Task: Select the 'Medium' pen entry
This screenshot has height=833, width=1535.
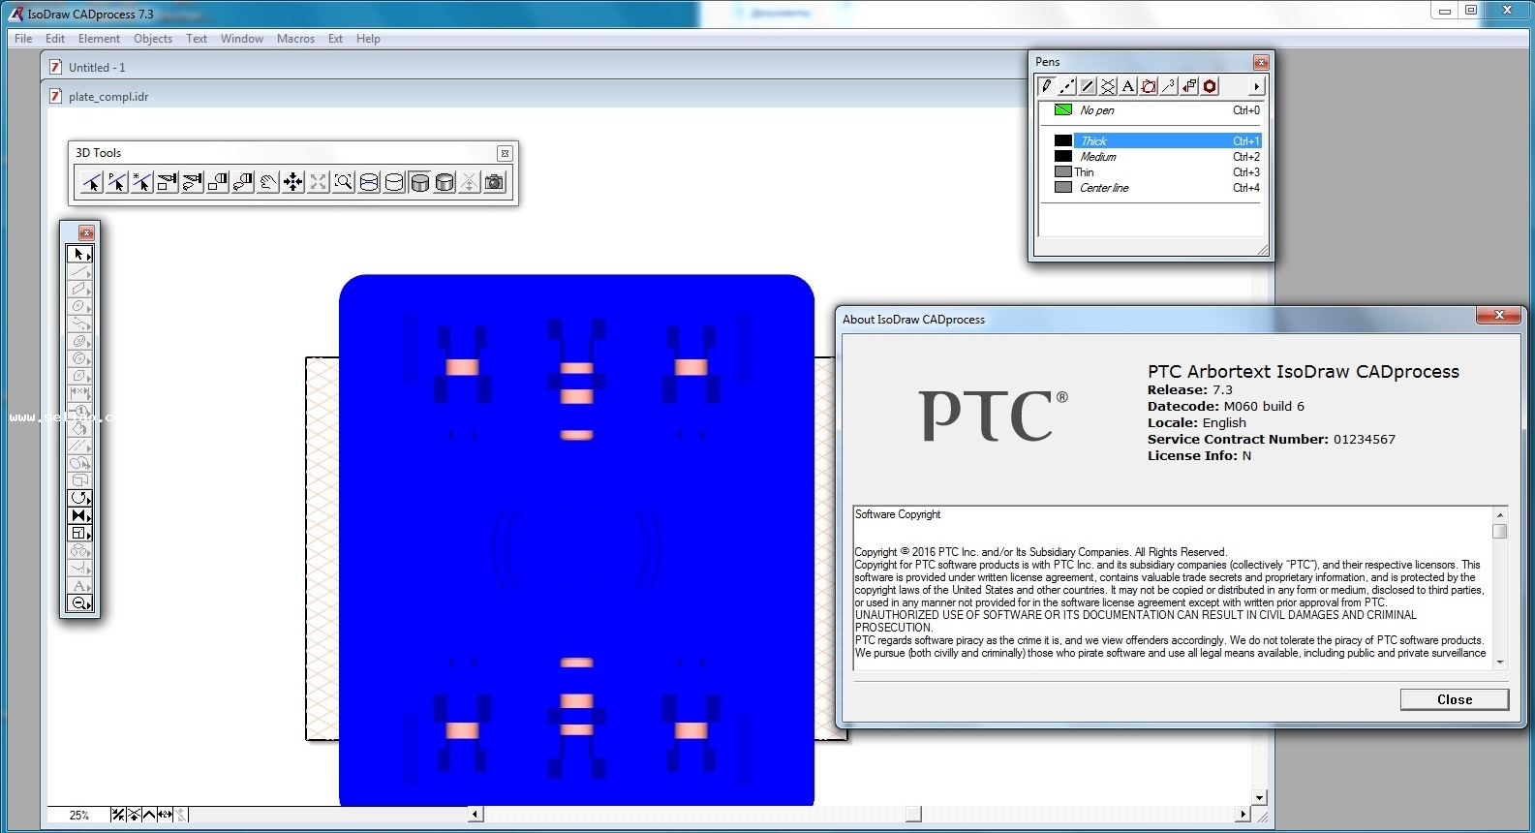Action: (x=1151, y=157)
